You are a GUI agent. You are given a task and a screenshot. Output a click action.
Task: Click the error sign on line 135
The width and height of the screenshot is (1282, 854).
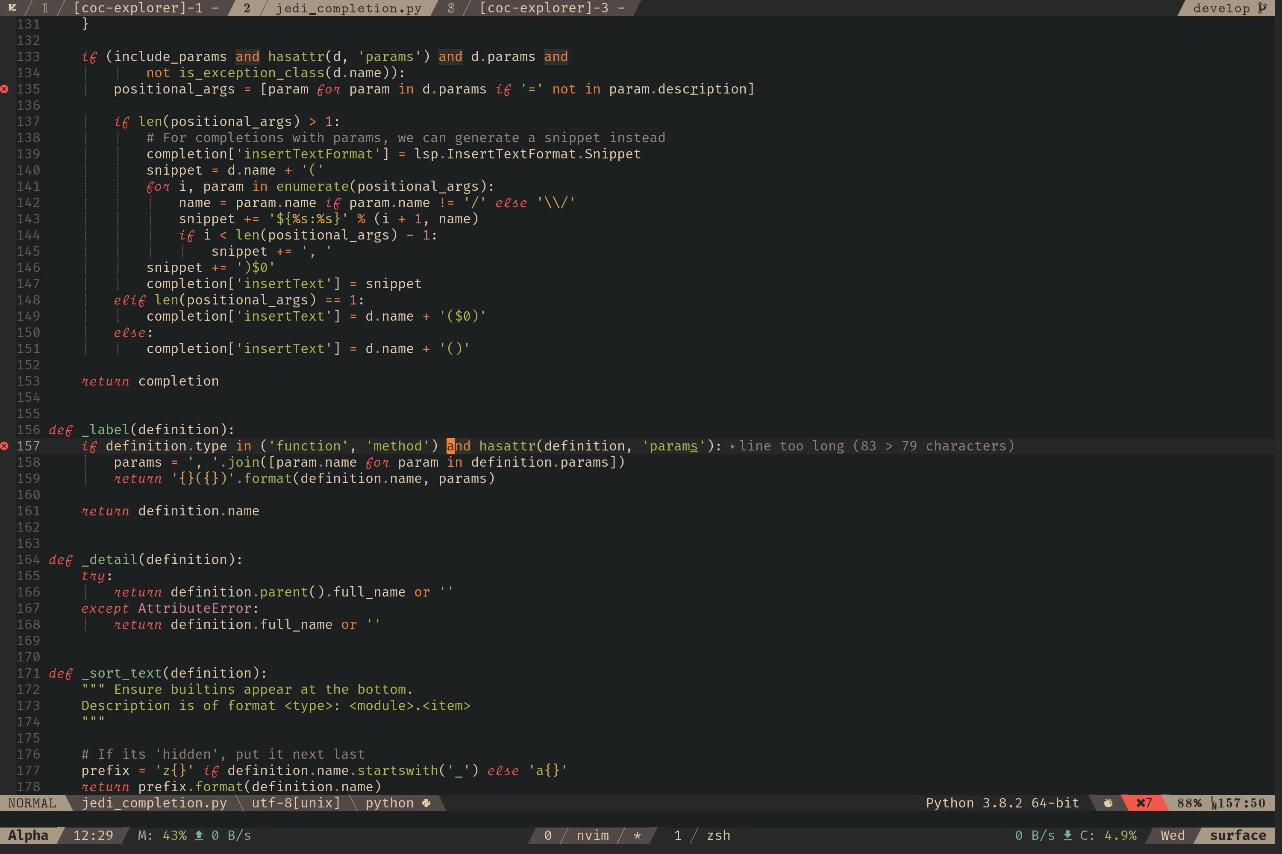[4, 89]
